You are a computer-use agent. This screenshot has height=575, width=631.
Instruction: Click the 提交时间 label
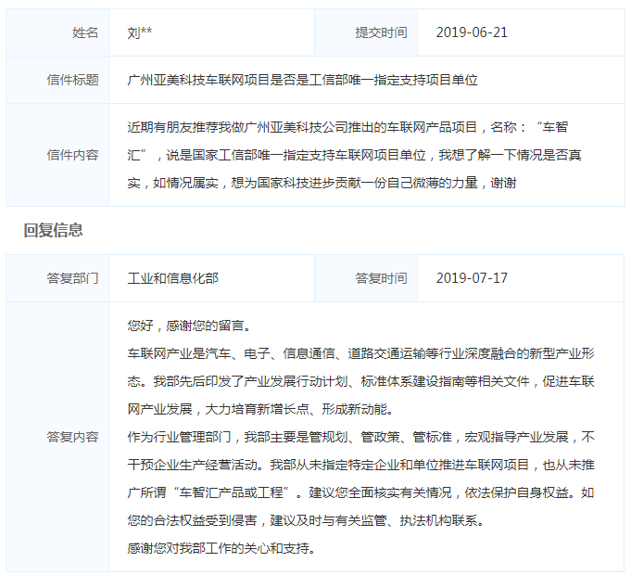tap(381, 32)
